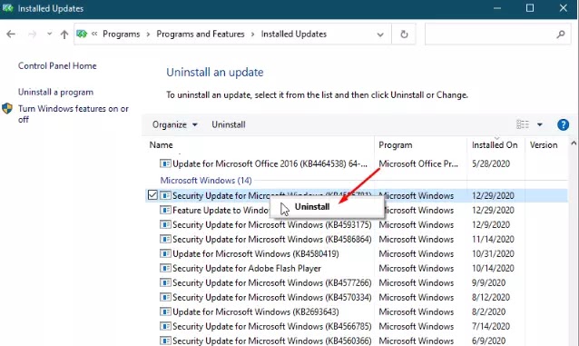Uncheck the selected Security Update checkbox
Image resolution: width=579 pixels, height=346 pixels.
(152, 195)
